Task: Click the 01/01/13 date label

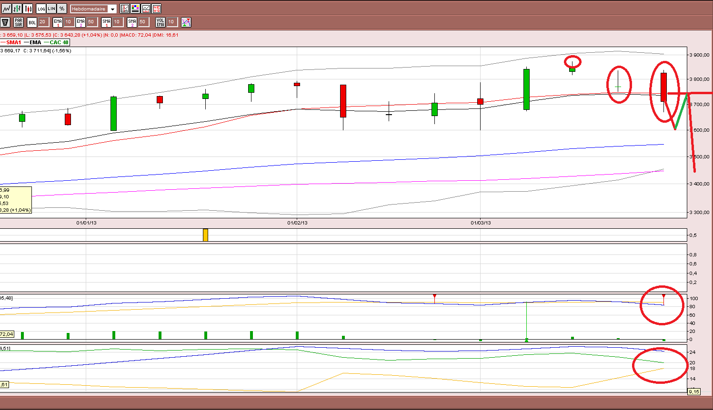Action: tap(87, 223)
